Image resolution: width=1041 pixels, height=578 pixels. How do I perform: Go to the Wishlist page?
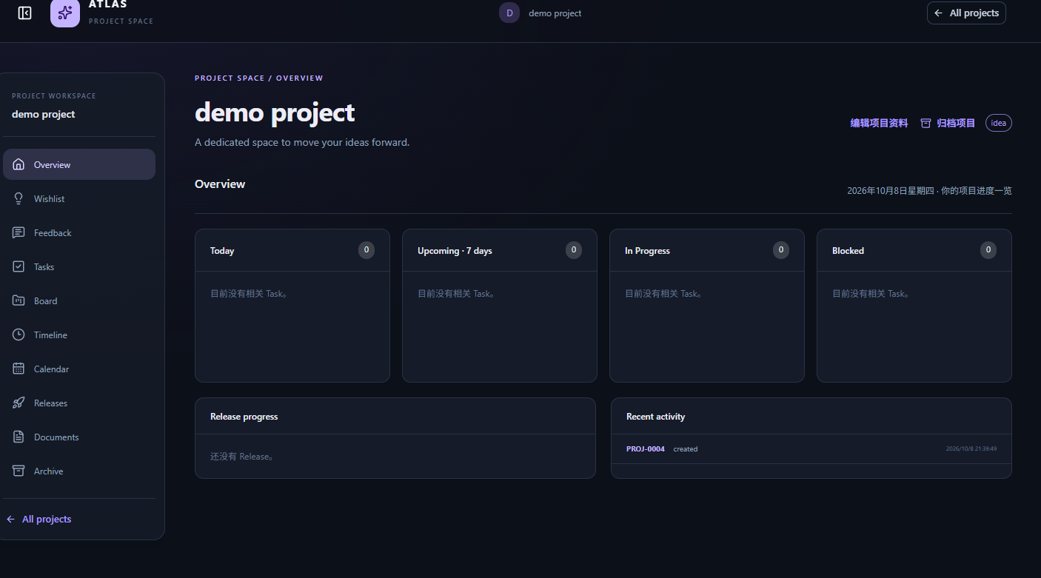tap(79, 198)
